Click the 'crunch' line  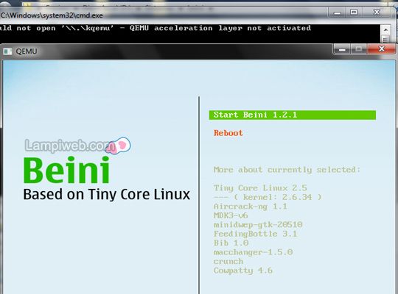coord(228,262)
